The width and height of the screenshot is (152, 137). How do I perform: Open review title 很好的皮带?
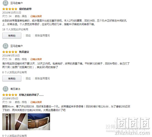coord(25,9)
